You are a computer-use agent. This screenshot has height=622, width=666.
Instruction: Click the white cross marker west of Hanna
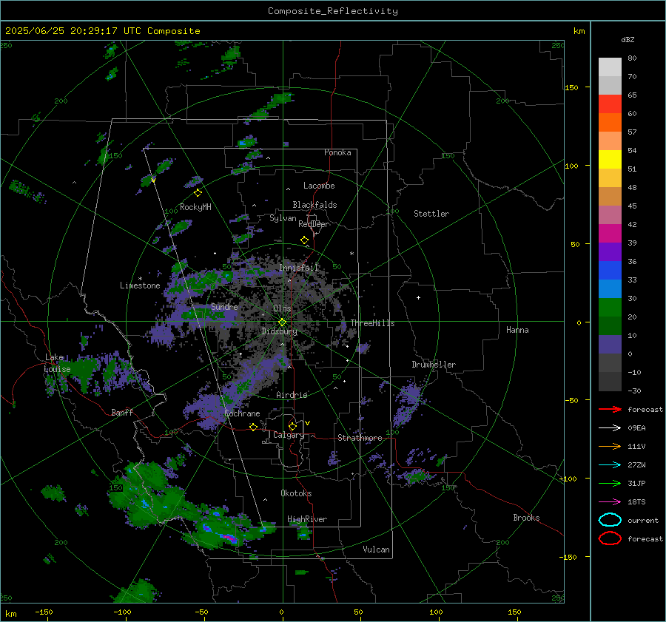click(x=418, y=297)
